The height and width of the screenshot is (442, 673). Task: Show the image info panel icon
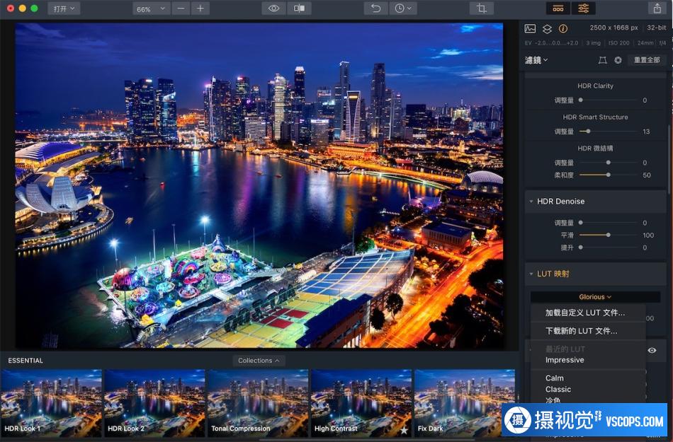point(562,29)
